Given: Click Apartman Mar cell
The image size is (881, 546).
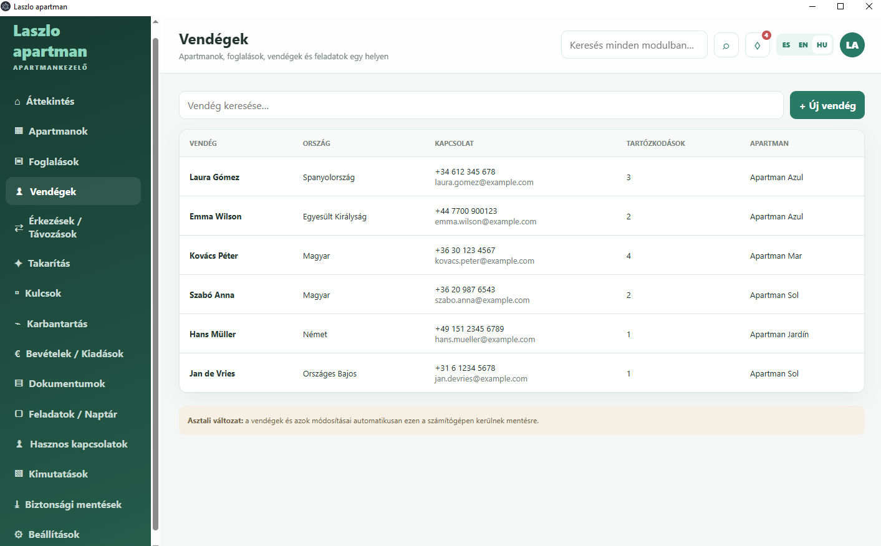Looking at the screenshot, I should click(x=776, y=256).
